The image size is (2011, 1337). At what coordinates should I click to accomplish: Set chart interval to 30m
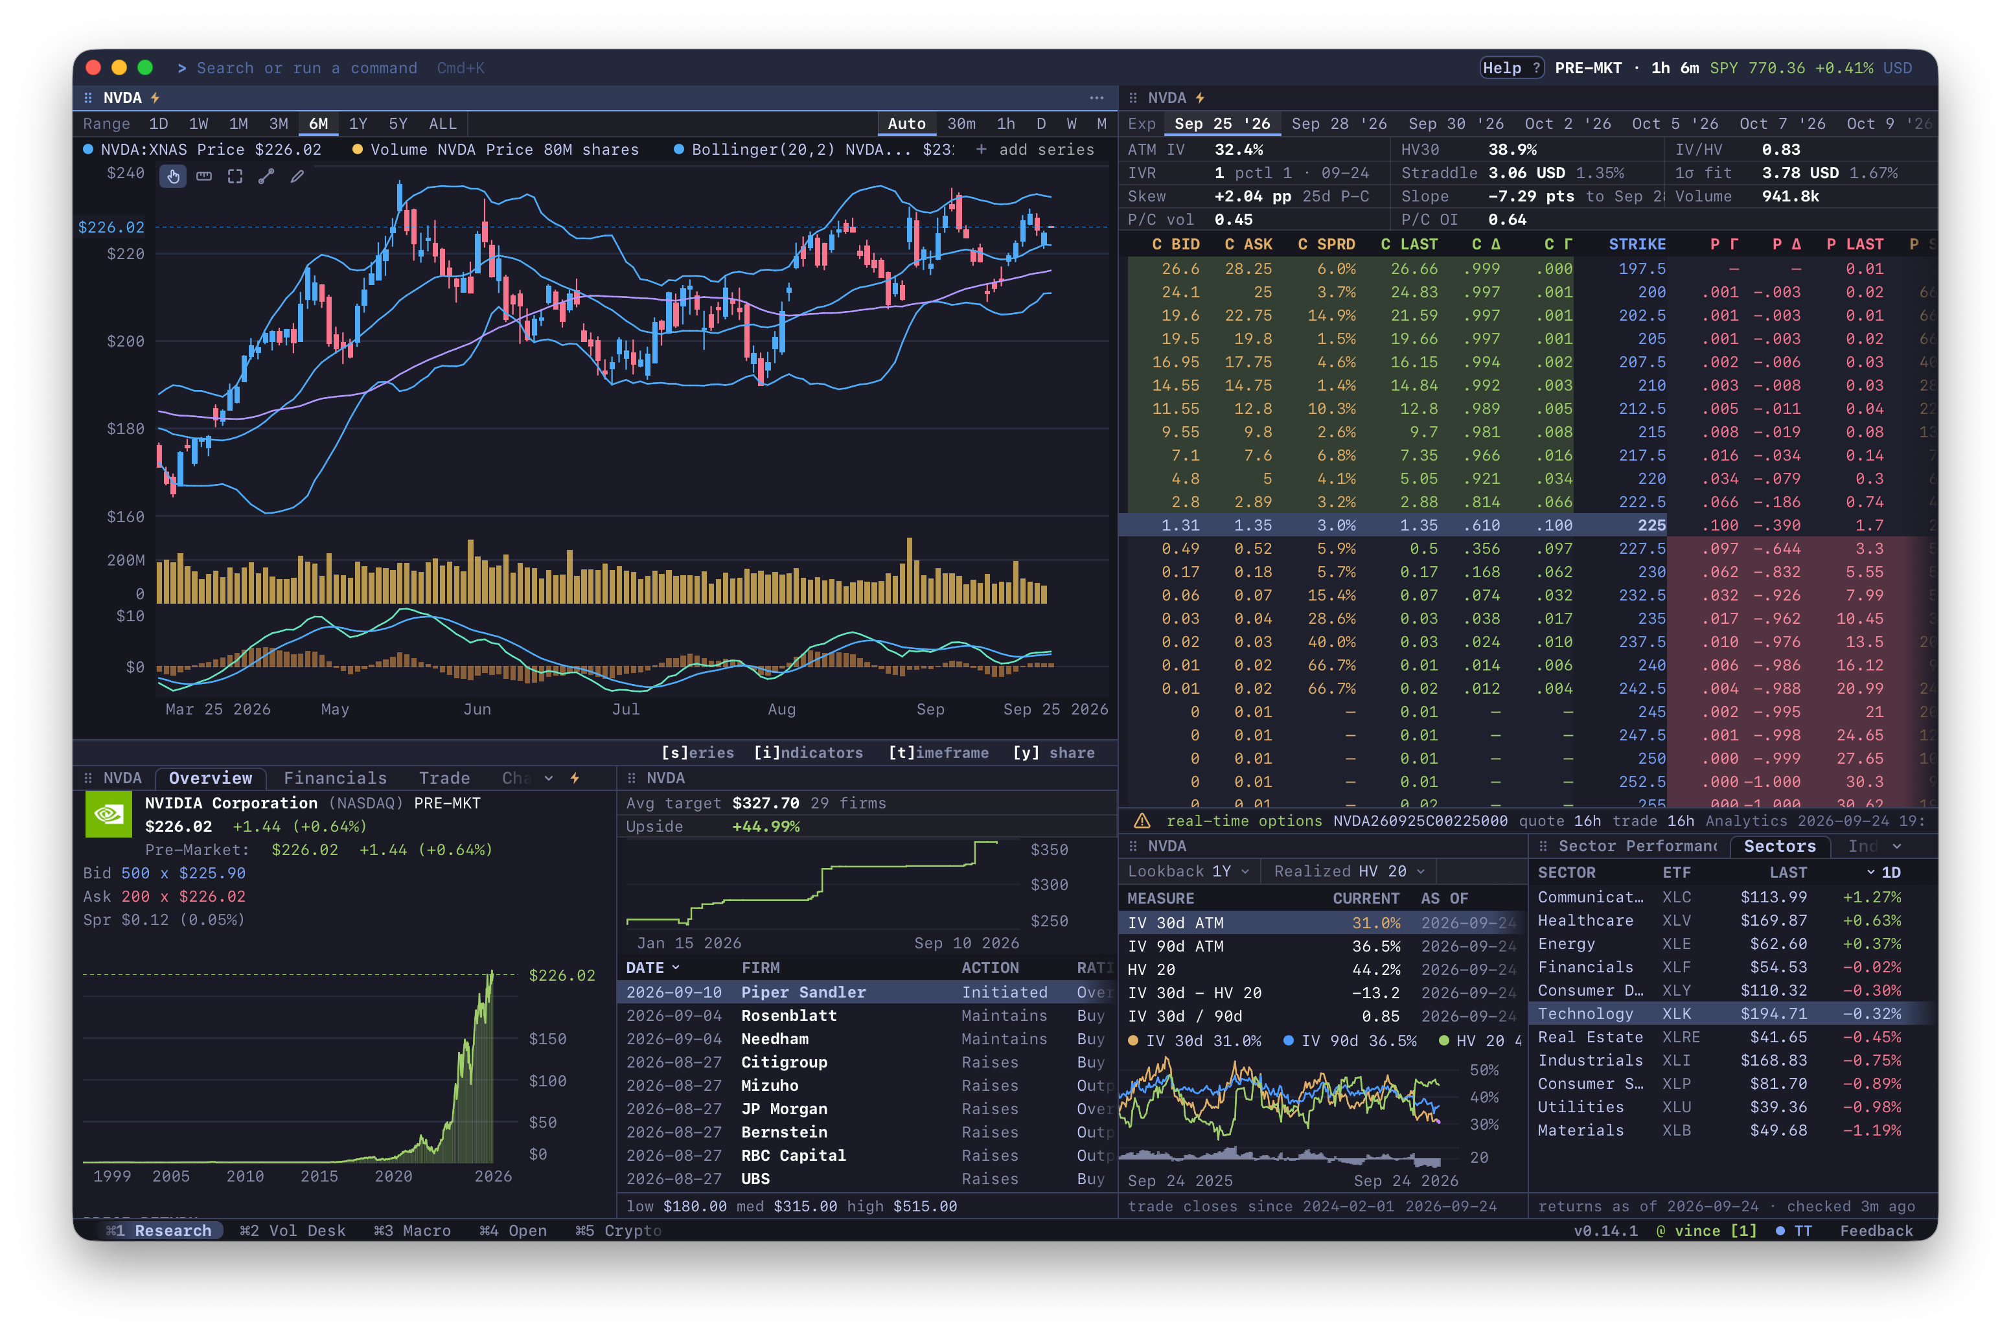click(x=961, y=124)
